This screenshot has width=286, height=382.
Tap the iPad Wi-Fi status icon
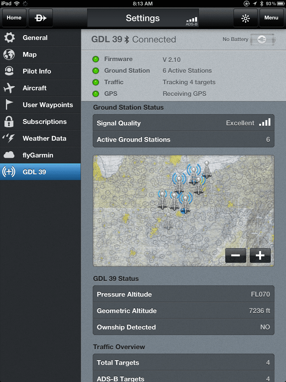click(x=17, y=3)
